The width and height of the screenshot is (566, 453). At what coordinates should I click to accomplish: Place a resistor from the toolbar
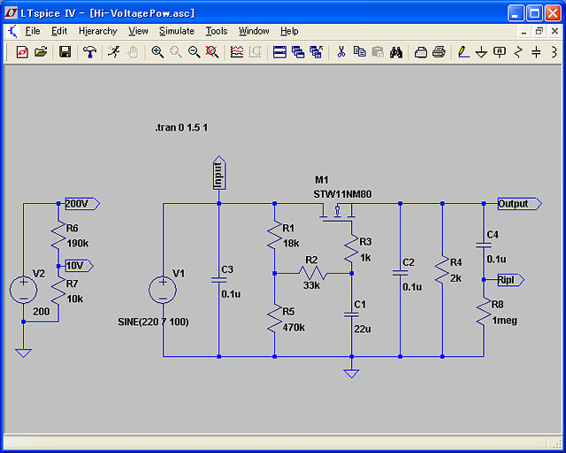(518, 53)
